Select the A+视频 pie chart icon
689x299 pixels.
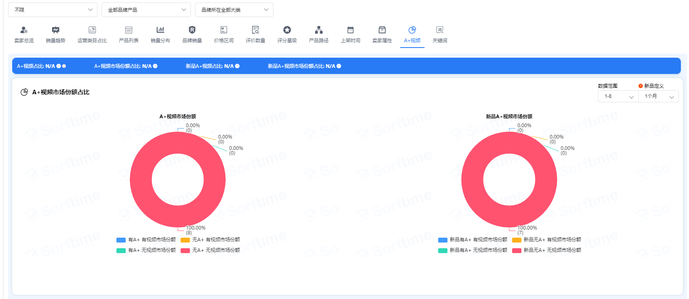coord(412,30)
